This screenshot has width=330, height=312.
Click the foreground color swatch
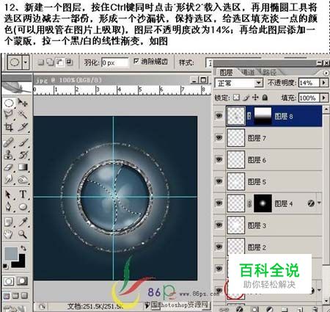[10, 253]
